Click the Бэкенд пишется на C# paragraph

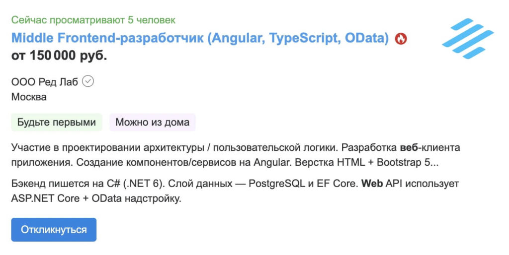[235, 191]
